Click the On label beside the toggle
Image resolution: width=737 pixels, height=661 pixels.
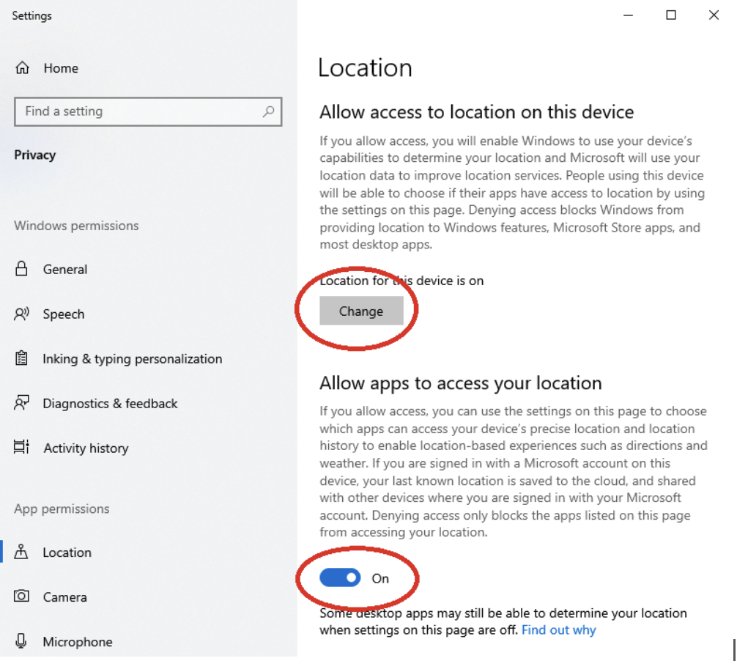(380, 578)
